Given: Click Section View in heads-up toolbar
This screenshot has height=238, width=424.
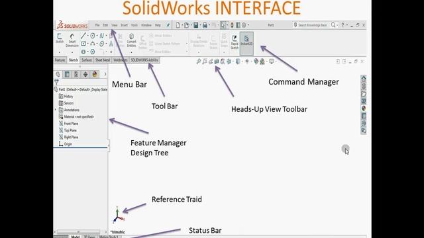Looking at the screenshot, I should pyautogui.click(x=217, y=61).
